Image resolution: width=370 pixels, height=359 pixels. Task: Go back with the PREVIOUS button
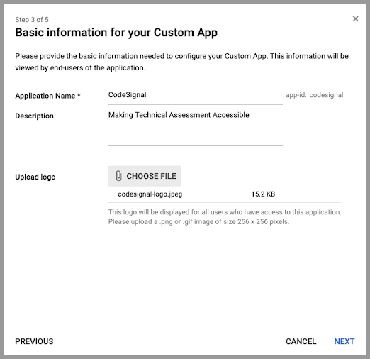coord(34,341)
